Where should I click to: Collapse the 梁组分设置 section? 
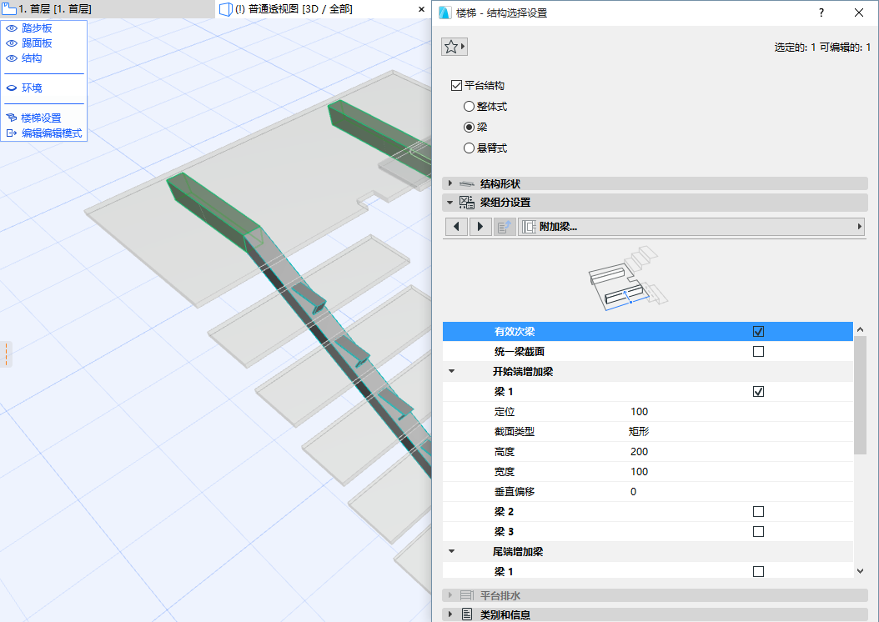pos(450,203)
